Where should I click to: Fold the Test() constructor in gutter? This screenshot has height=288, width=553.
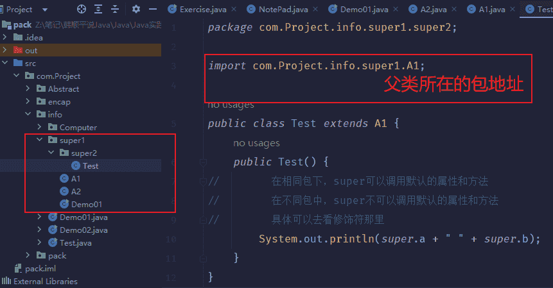point(203,162)
